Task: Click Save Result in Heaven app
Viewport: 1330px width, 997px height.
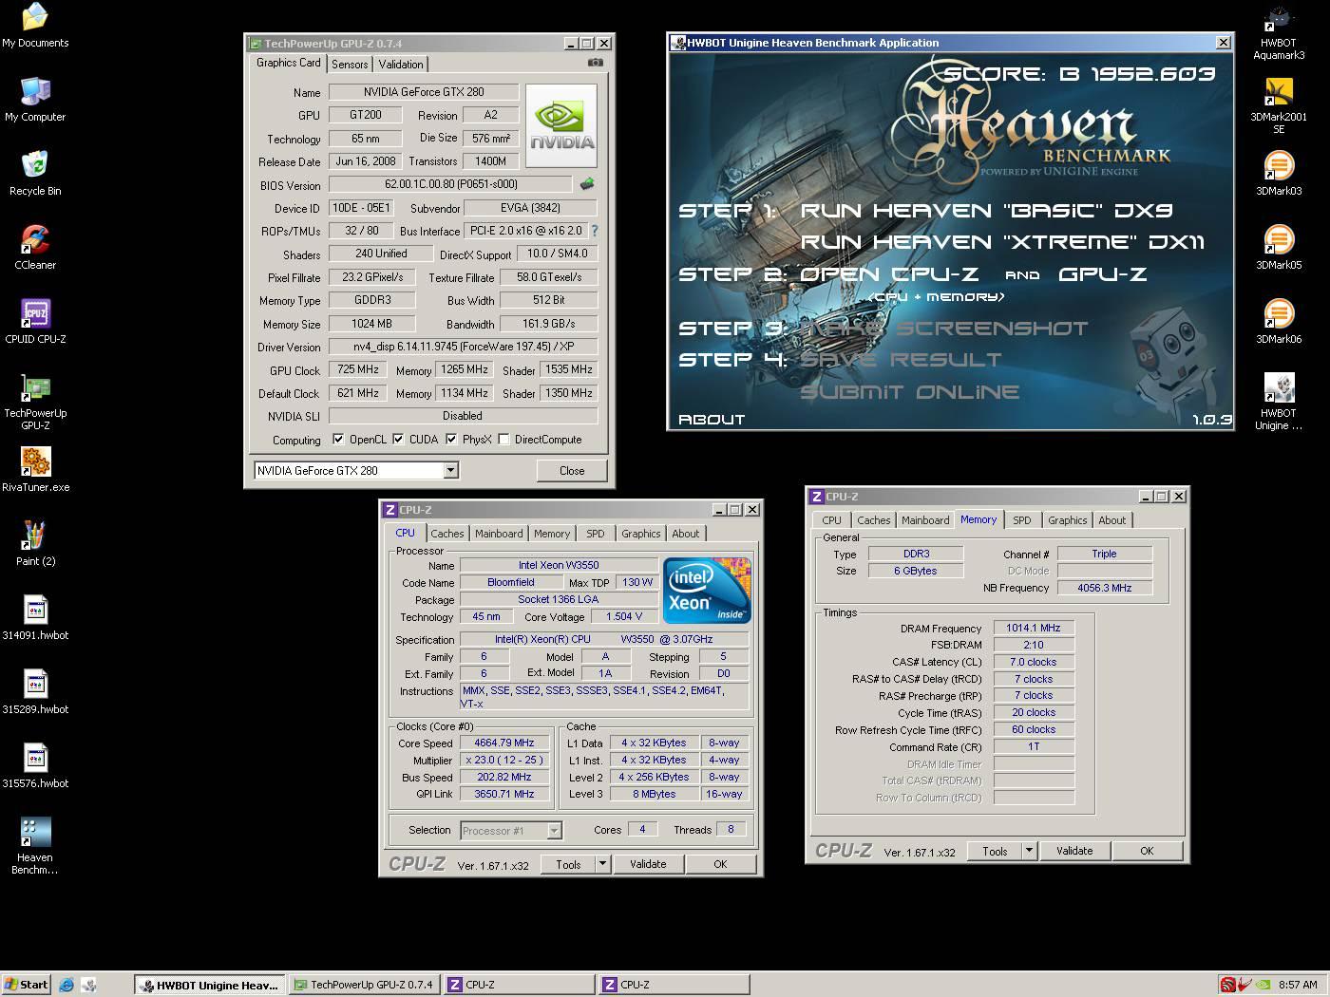Action: tap(901, 360)
